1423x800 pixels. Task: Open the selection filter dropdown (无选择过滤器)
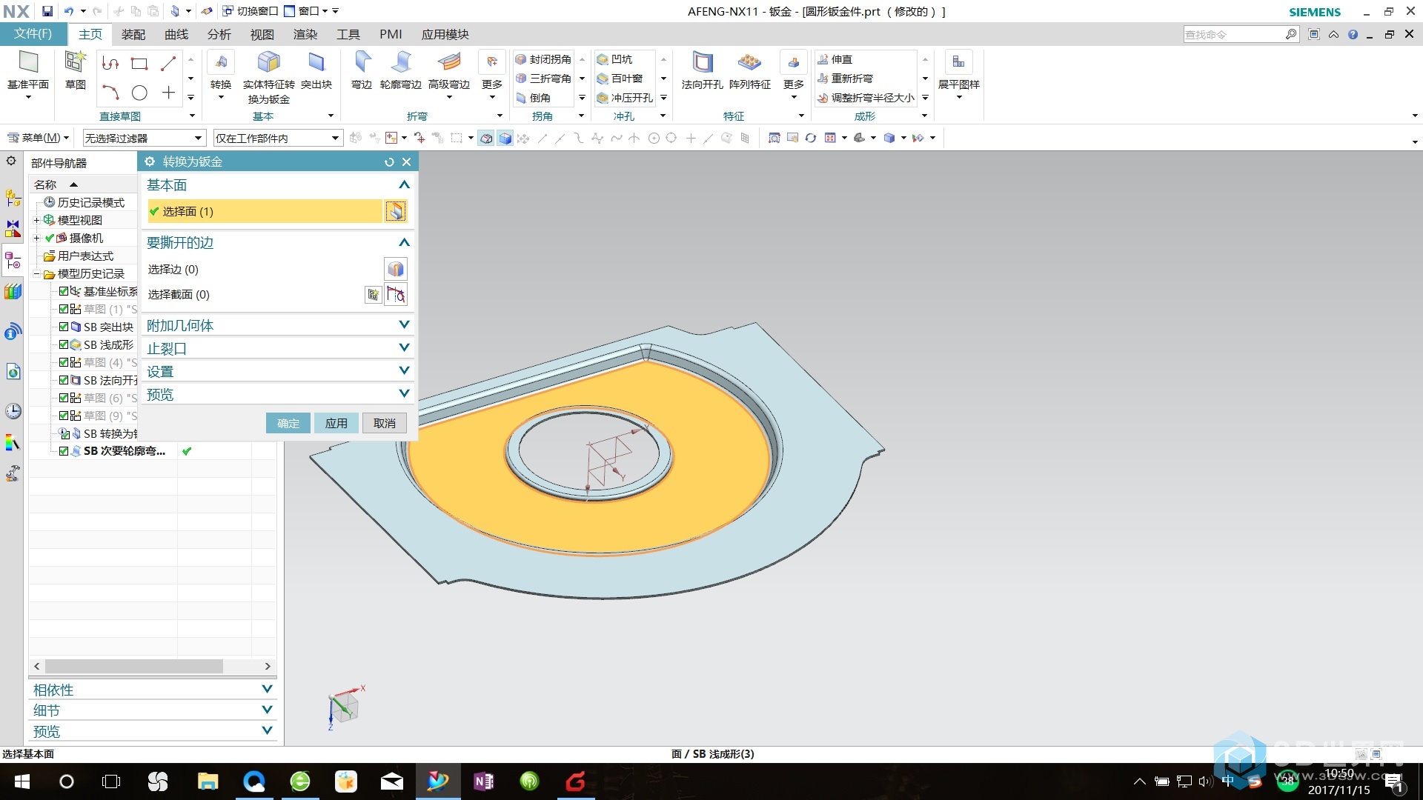click(143, 139)
